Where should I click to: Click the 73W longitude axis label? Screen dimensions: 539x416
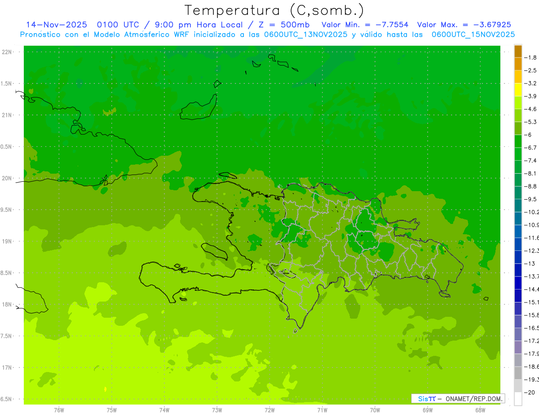[x=217, y=410]
